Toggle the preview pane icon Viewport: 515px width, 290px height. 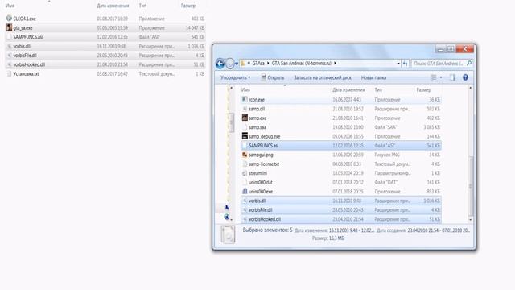[452, 77]
